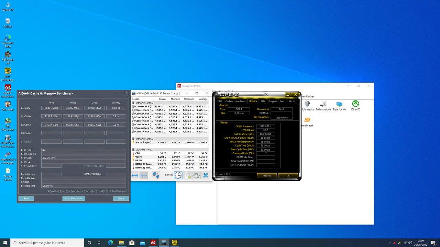Click Validate in CPU-Z

266,175
